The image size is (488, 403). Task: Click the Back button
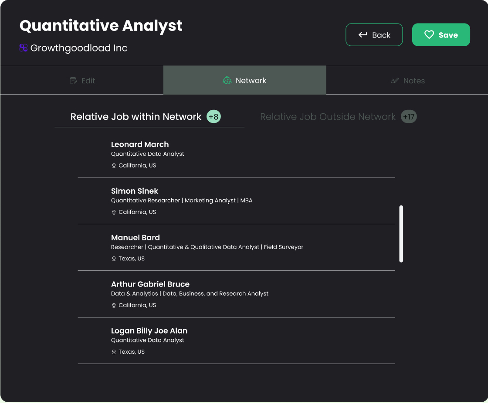point(374,34)
